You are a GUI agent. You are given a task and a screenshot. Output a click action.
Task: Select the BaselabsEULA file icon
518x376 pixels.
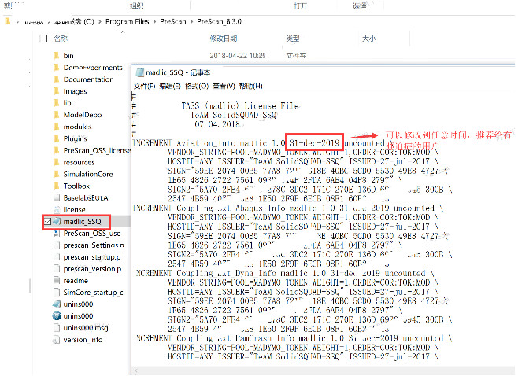coord(55,198)
